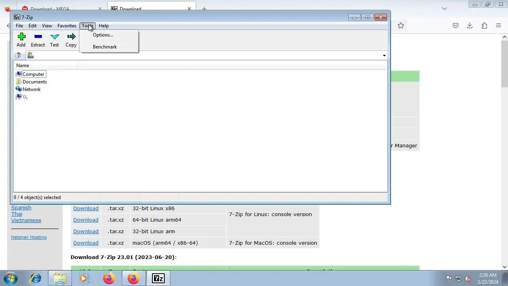Click the 7-Zip taskbar button
Screen dimensions: 508x286
pyautogui.click(x=158, y=278)
